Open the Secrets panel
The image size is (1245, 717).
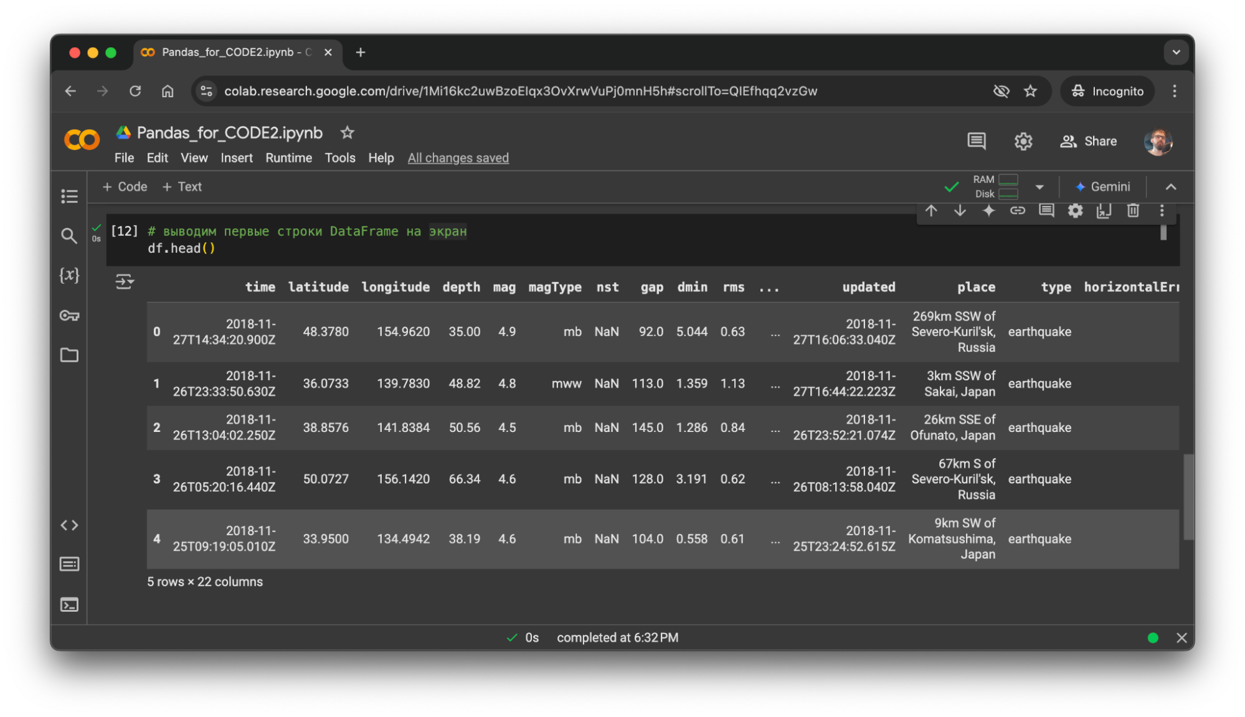click(69, 316)
